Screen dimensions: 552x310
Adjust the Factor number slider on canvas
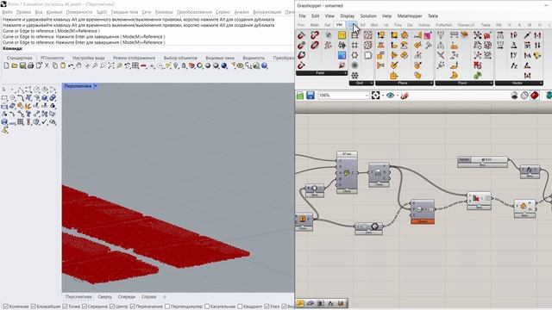pyautogui.click(x=482, y=159)
